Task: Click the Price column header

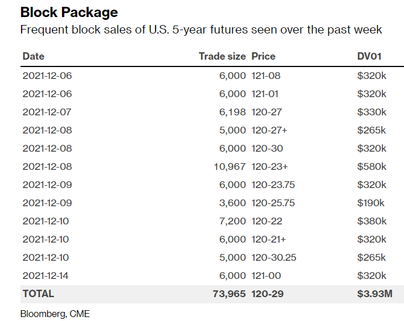Action: [263, 56]
